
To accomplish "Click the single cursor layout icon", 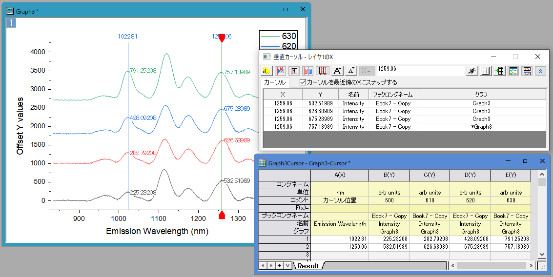I will click(294, 71).
